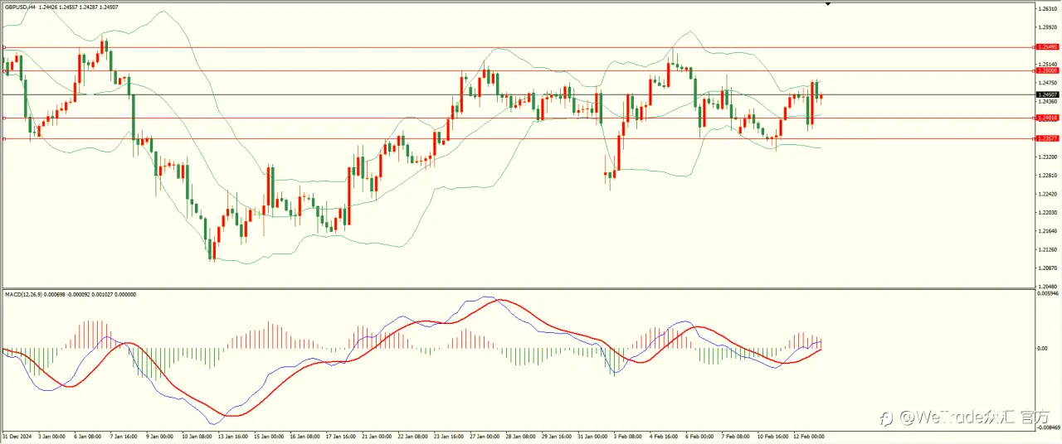Select the 1.25495 horizontal line price tag
Viewport: 1062px width, 444px height.
[1047, 47]
